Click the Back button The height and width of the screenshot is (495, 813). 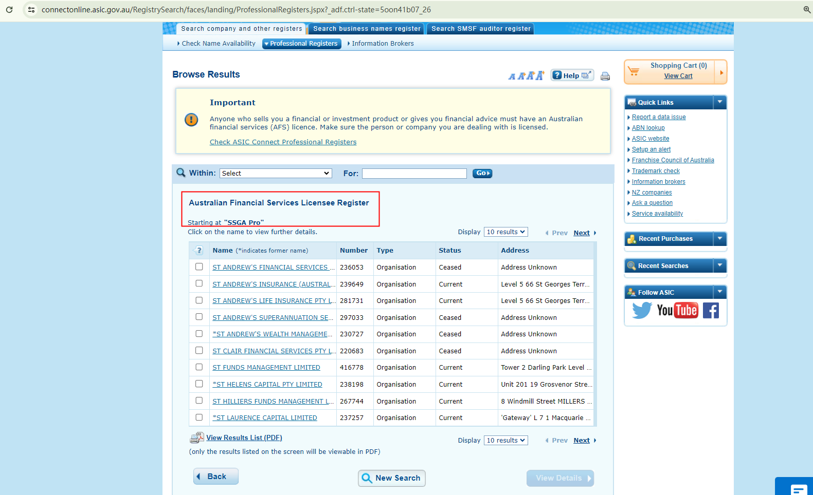216,477
